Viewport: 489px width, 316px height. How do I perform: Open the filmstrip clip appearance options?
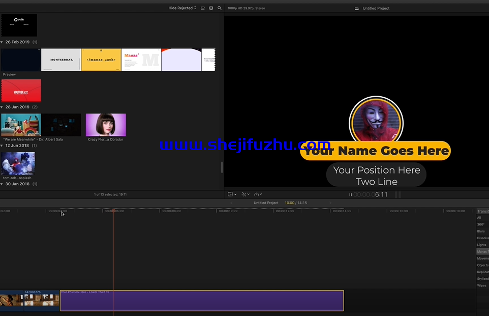(211, 8)
